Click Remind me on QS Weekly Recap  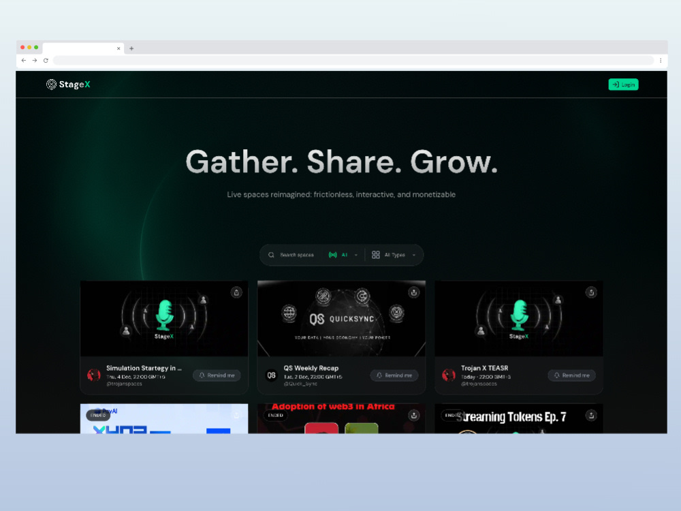394,375
